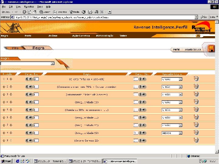219x164 pixels.
Task: Click left parenthesis input field of row 1
Action: [36, 79]
